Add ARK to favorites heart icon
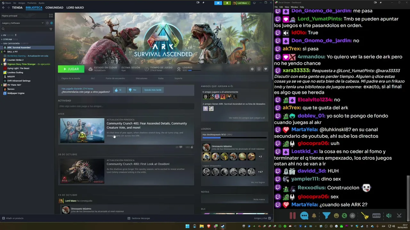The height and width of the screenshot is (230, 410). coord(266,69)
